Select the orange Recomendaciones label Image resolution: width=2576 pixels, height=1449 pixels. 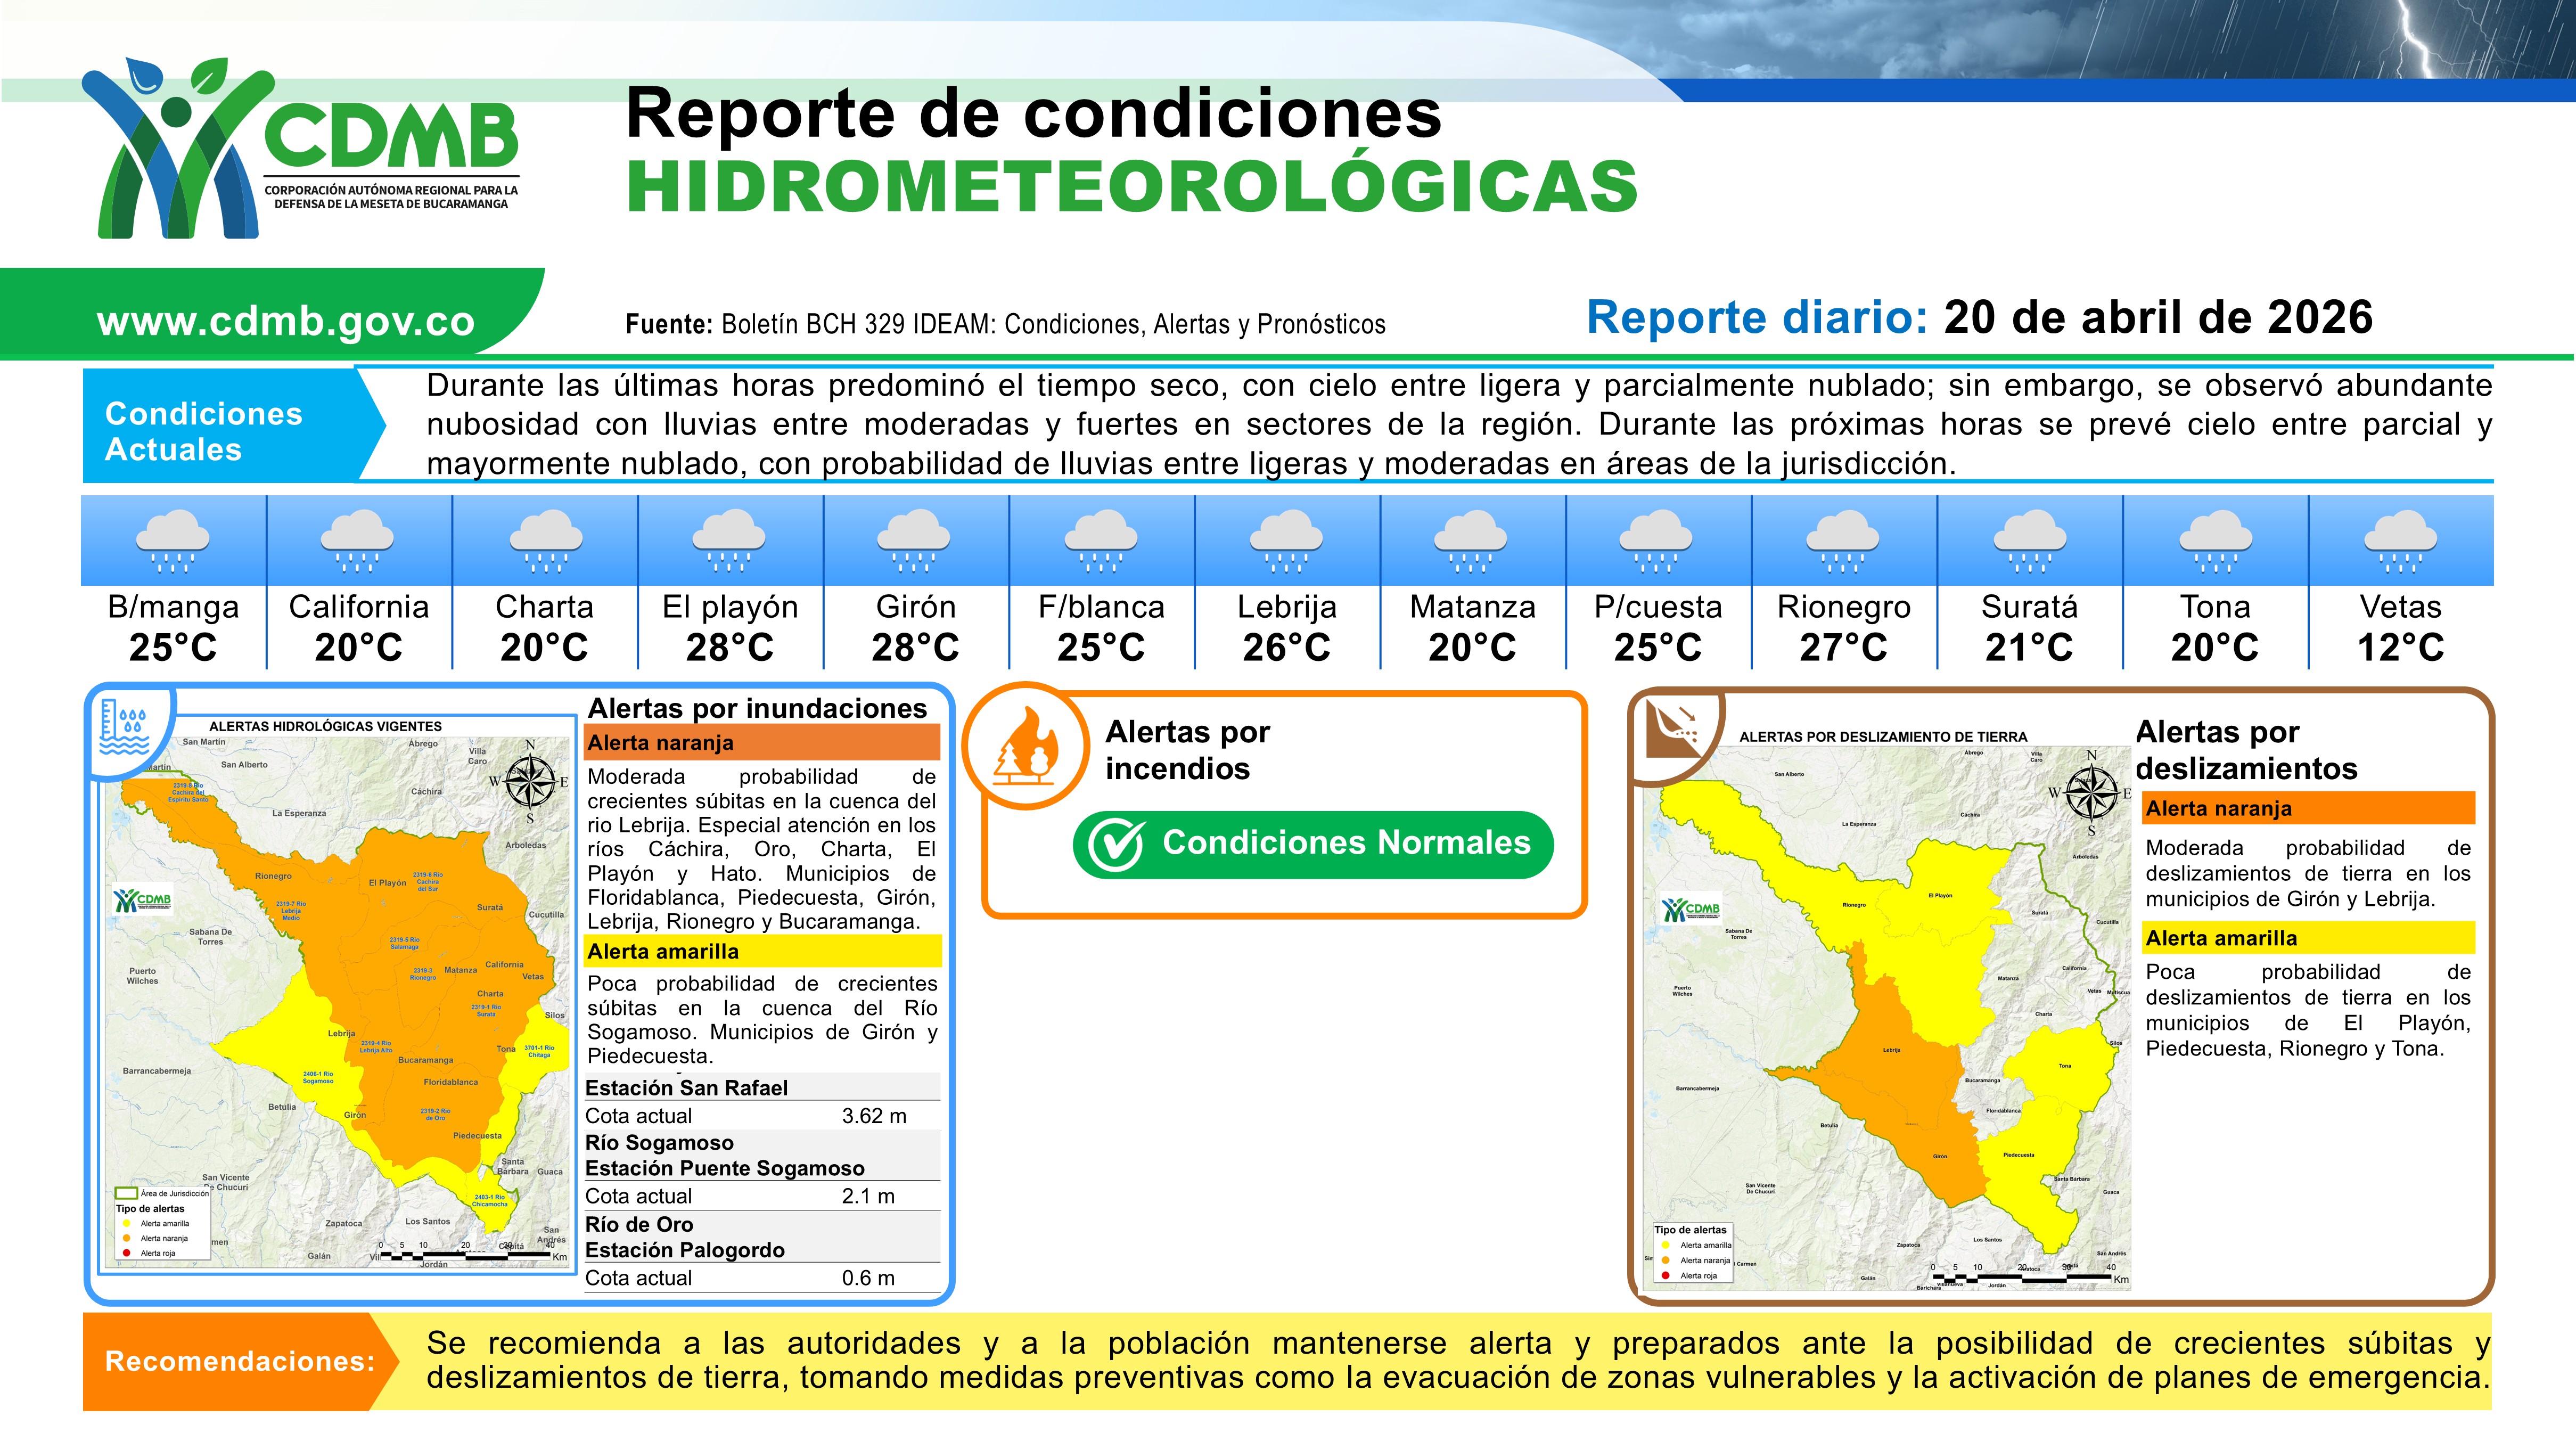(239, 1361)
